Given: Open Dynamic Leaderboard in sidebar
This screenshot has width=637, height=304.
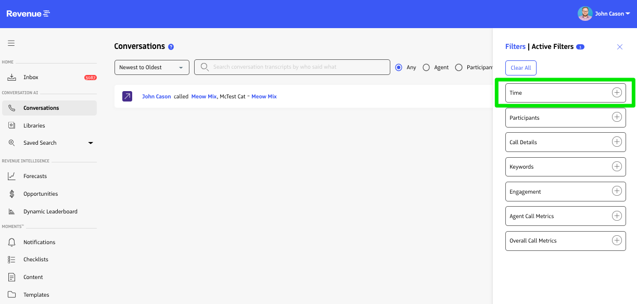Looking at the screenshot, I should 50,211.
